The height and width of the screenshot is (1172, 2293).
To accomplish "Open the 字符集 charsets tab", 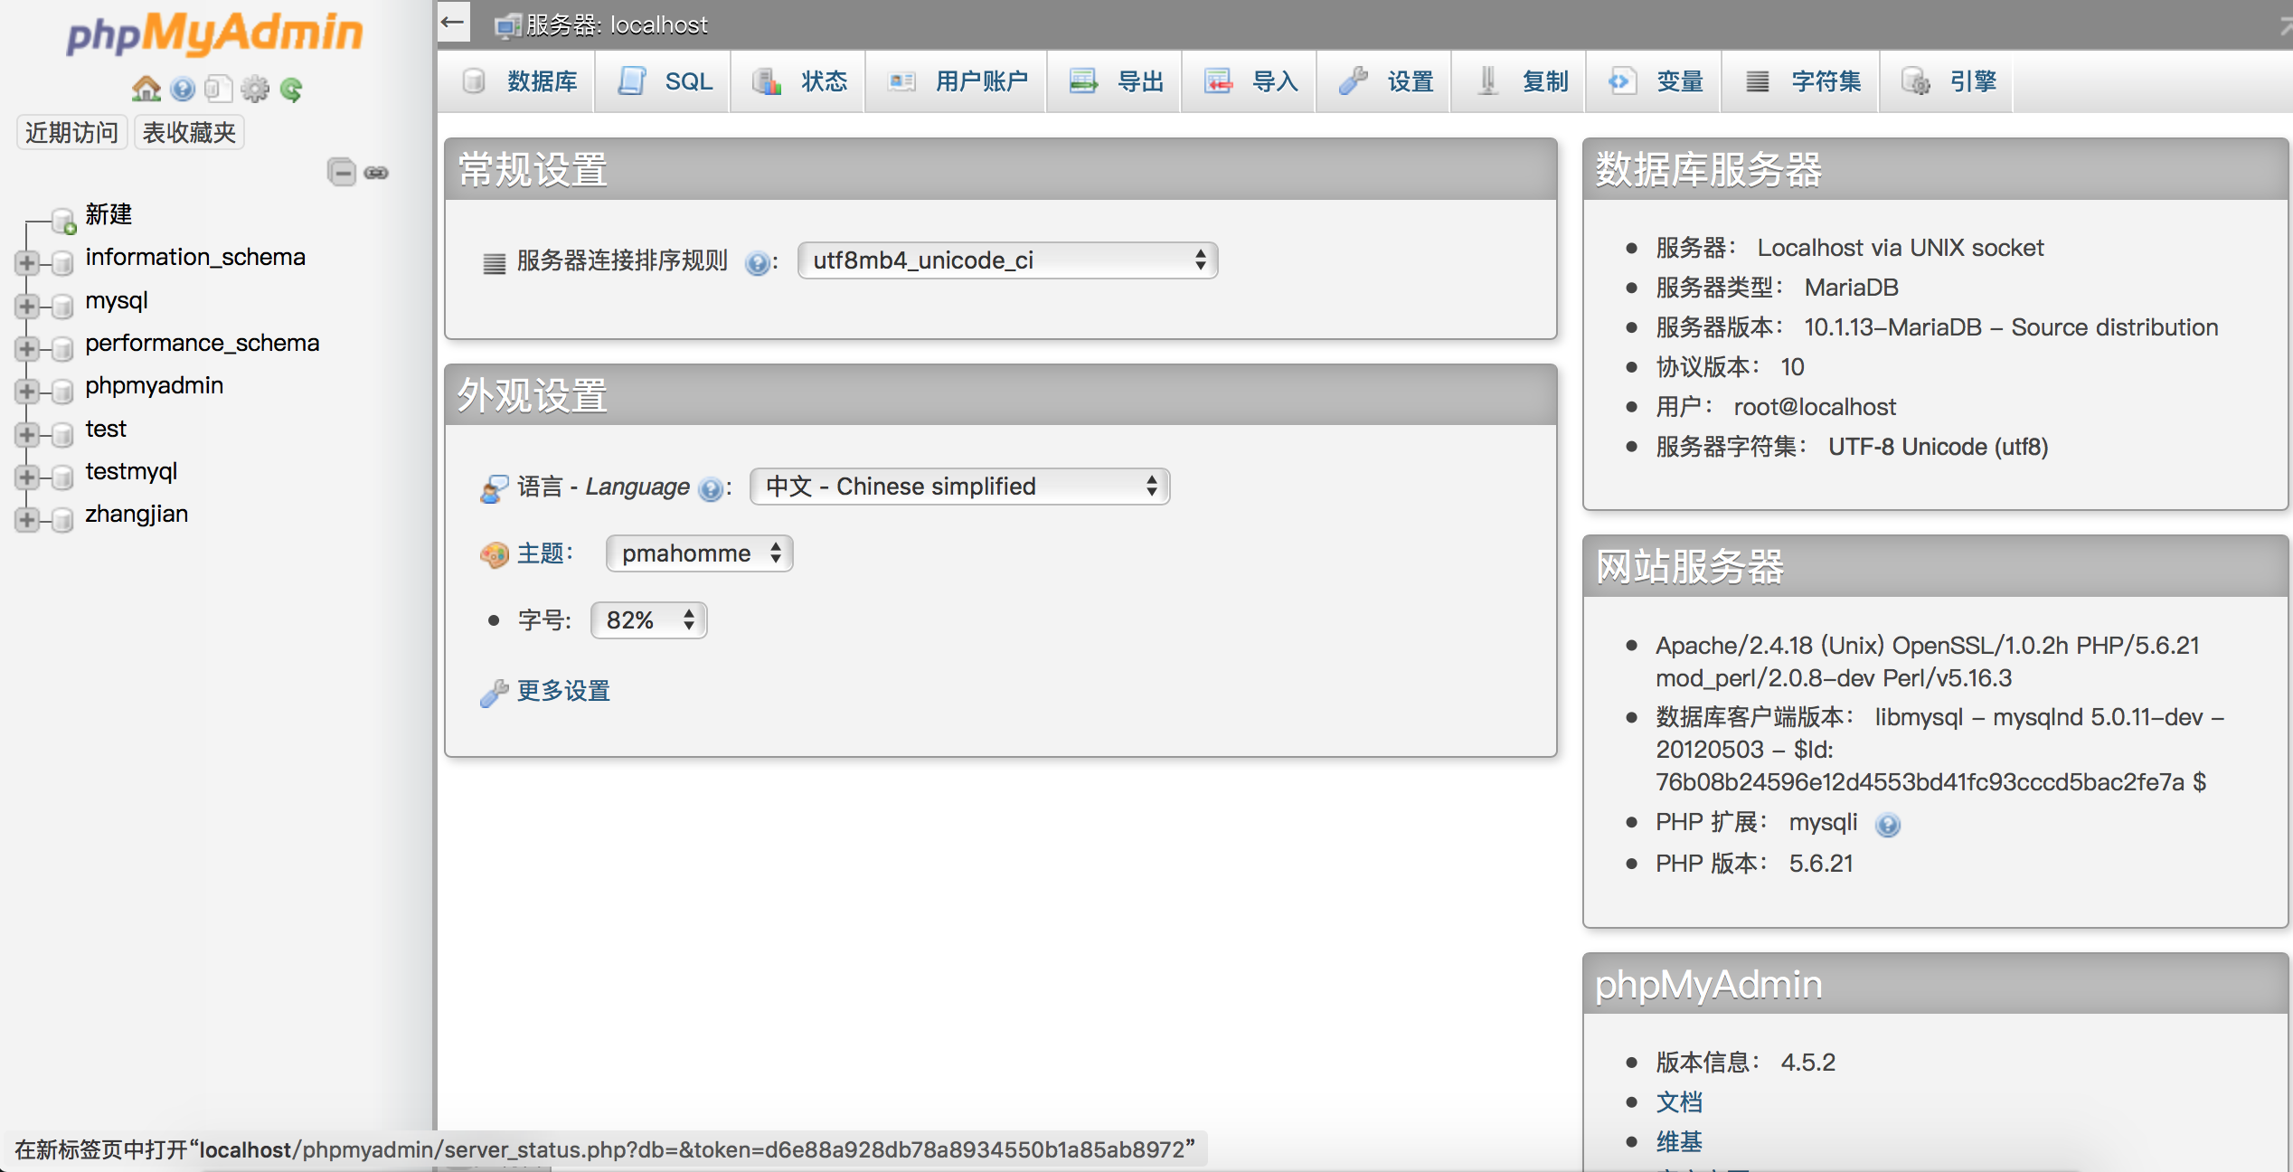I will (x=1801, y=81).
